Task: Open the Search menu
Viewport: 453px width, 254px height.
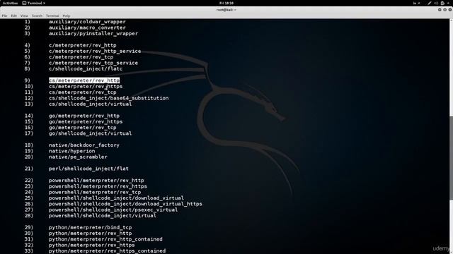Action: 37,16
